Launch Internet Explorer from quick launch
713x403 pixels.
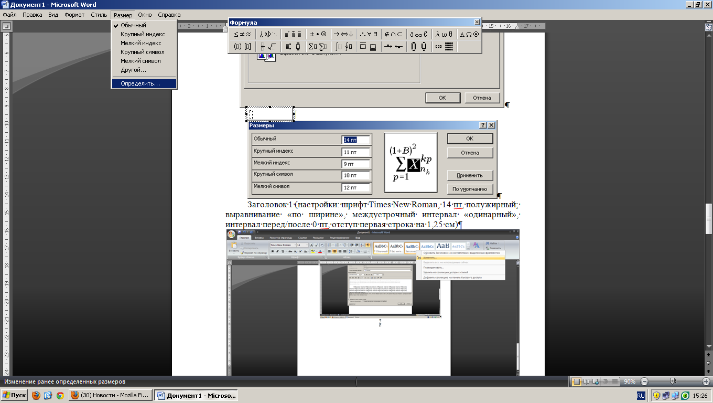tap(48, 395)
